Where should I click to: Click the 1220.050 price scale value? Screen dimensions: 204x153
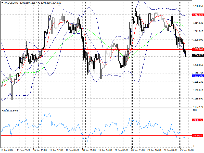(198, 6)
